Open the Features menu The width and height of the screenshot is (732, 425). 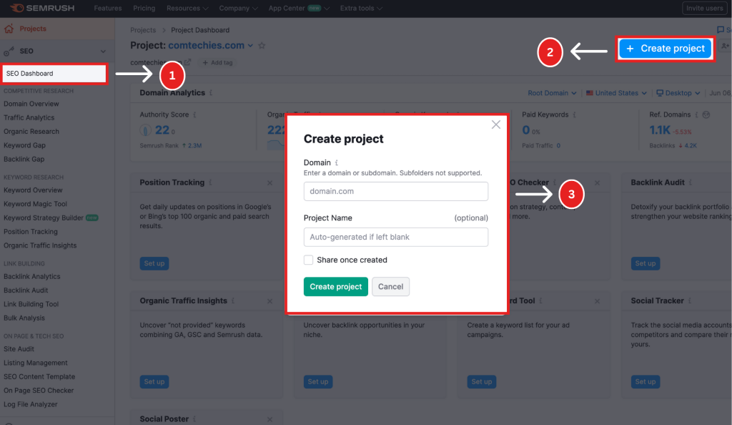[x=108, y=8]
